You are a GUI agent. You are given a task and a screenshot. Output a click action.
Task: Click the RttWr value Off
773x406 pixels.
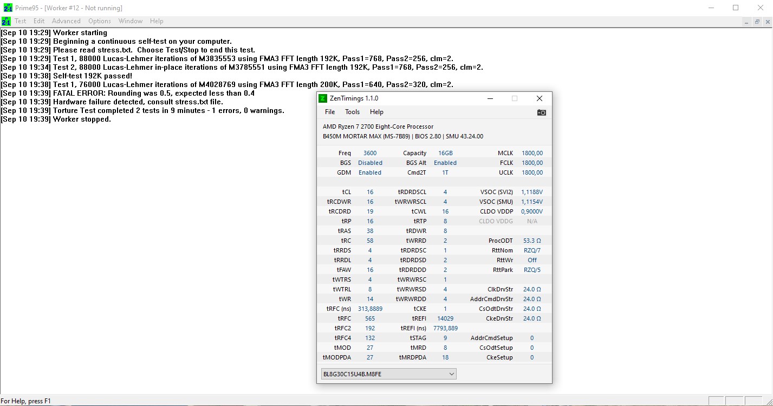pos(532,260)
